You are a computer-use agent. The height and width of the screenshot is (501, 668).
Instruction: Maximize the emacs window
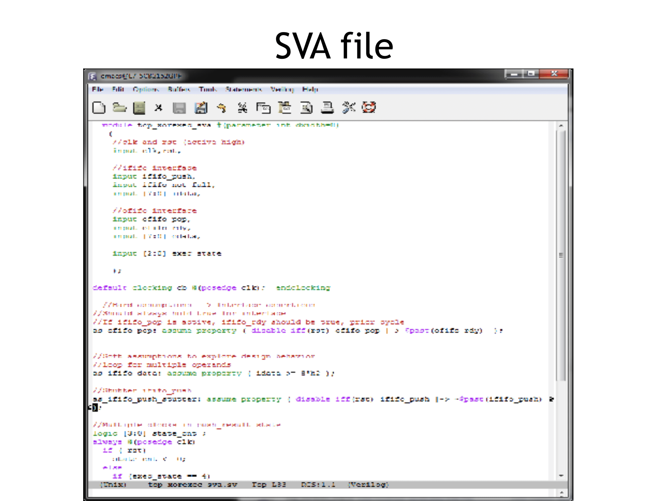click(531, 73)
